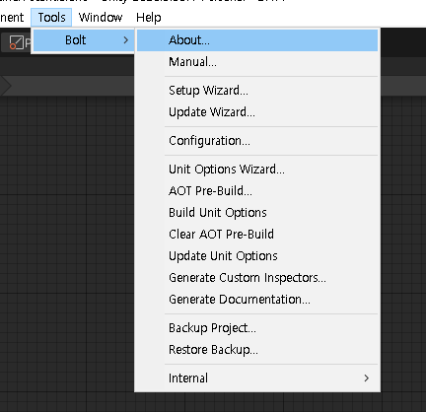Launch the Setup Wizard...
Viewport: 426px width, 412px height.
coord(257,91)
